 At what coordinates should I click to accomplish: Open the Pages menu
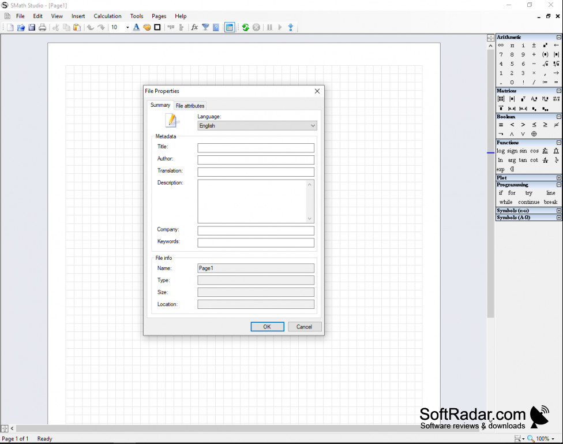159,16
